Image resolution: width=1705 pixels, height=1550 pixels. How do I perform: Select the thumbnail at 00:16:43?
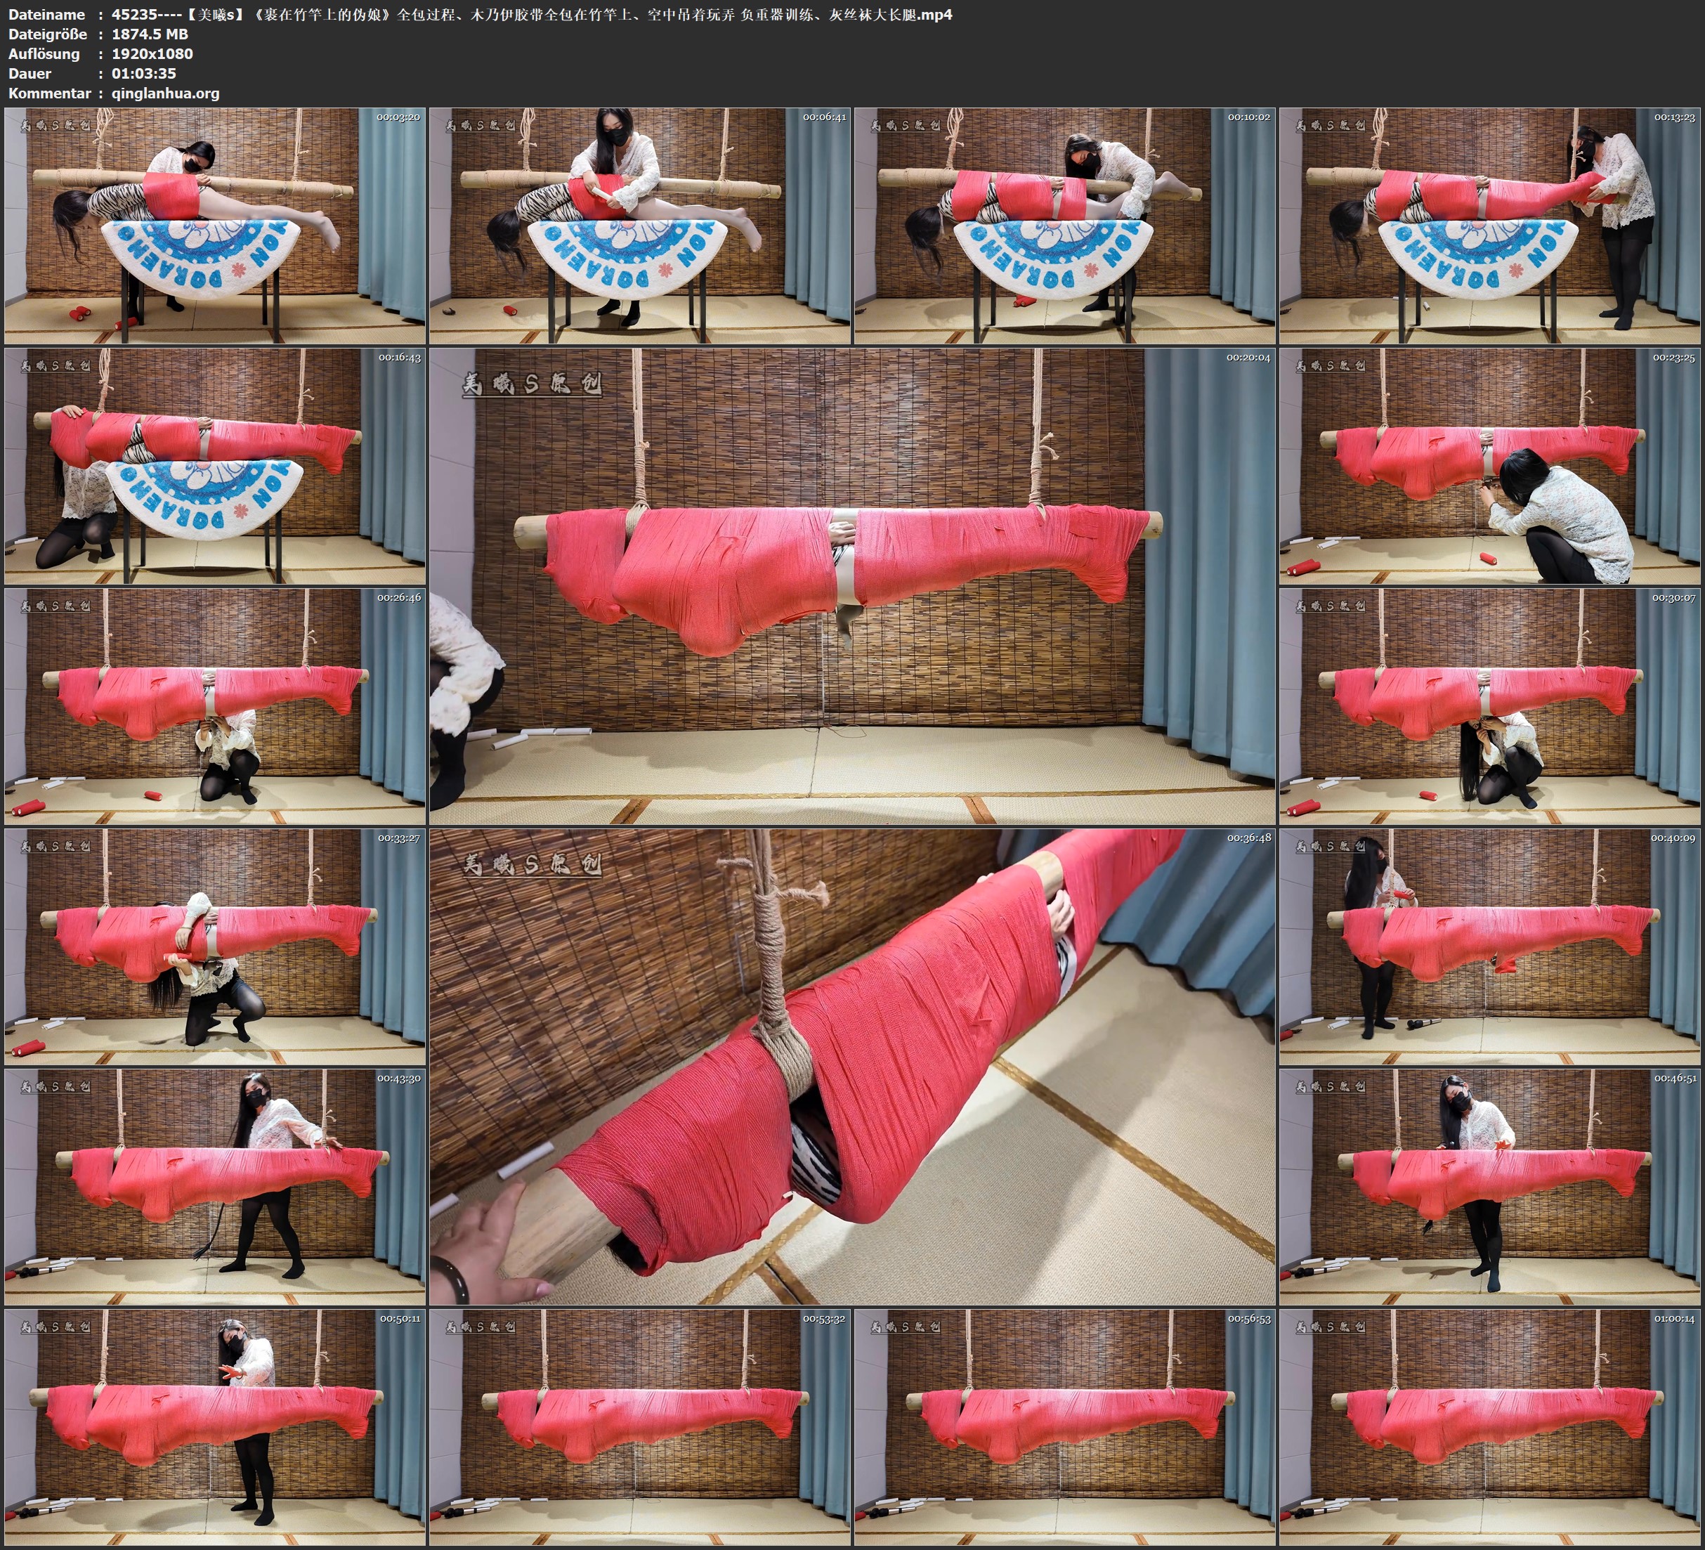(x=215, y=466)
